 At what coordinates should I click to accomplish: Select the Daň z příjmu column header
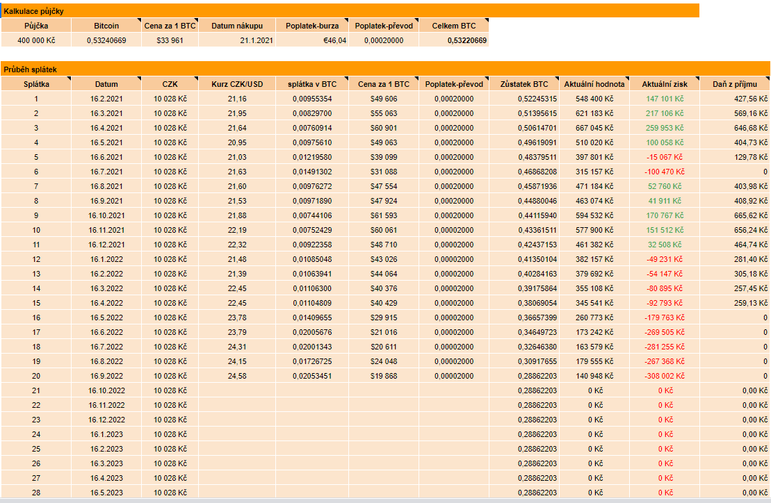click(x=734, y=84)
